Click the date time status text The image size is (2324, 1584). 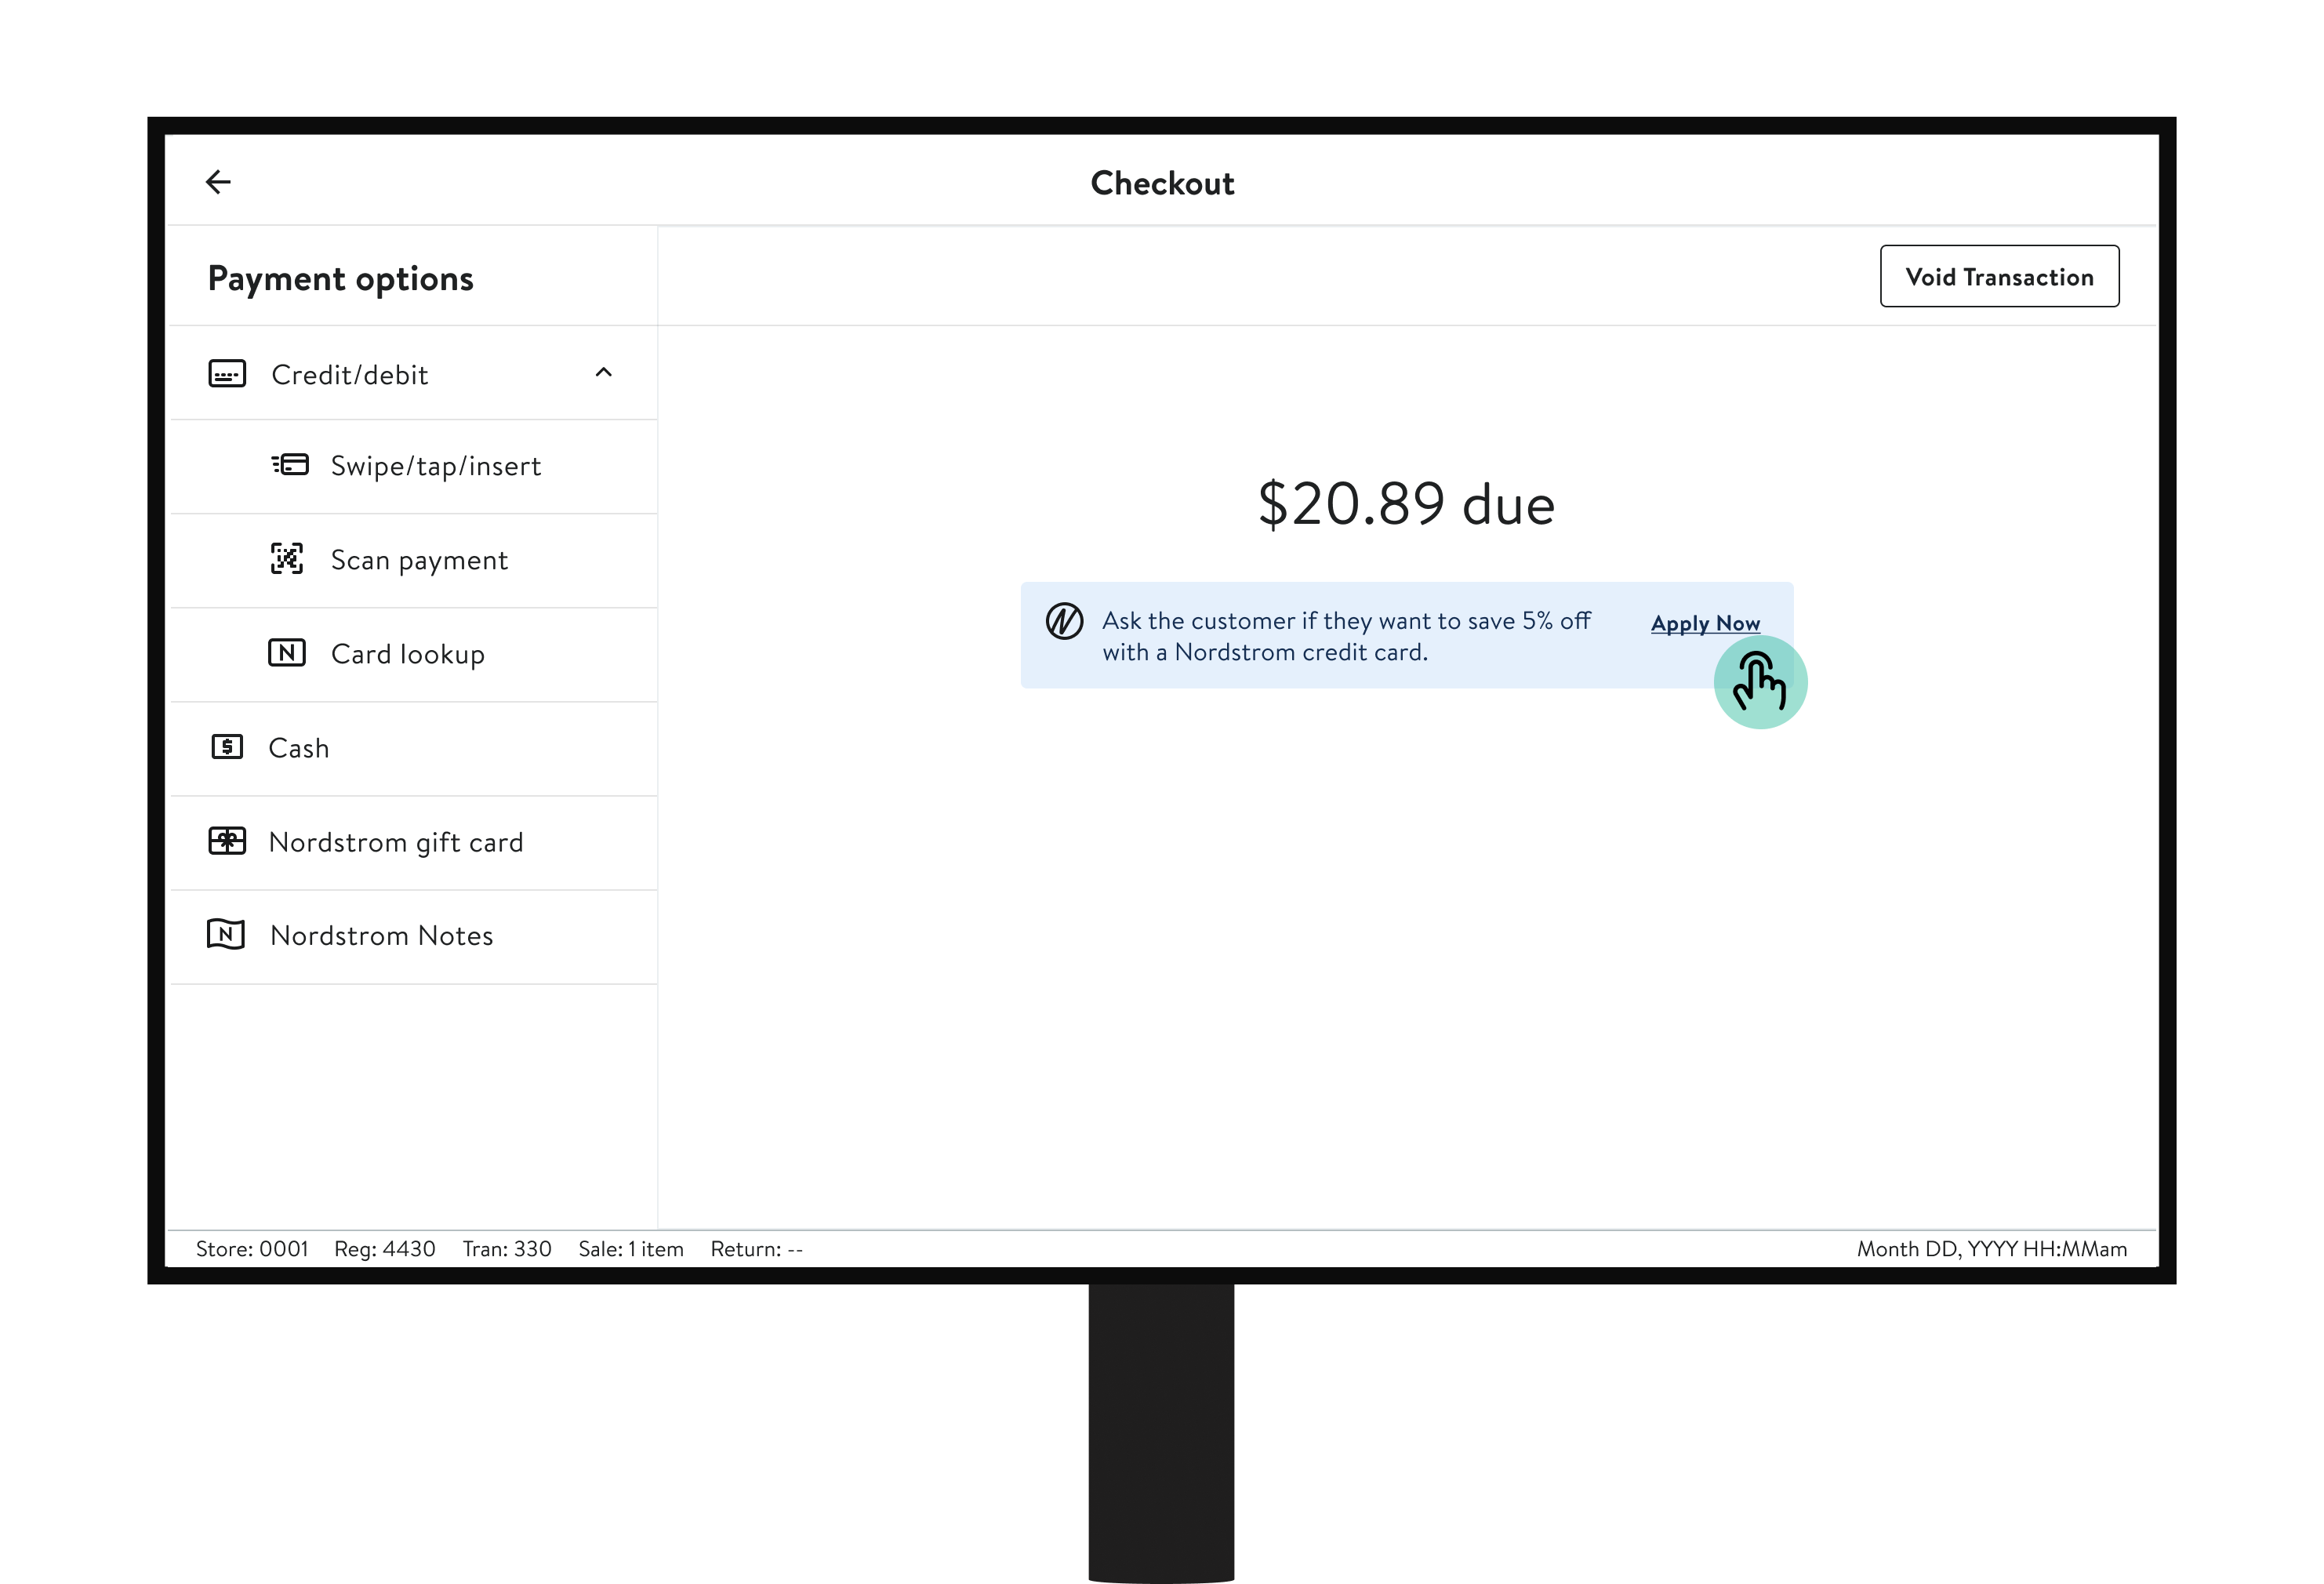click(1992, 1249)
